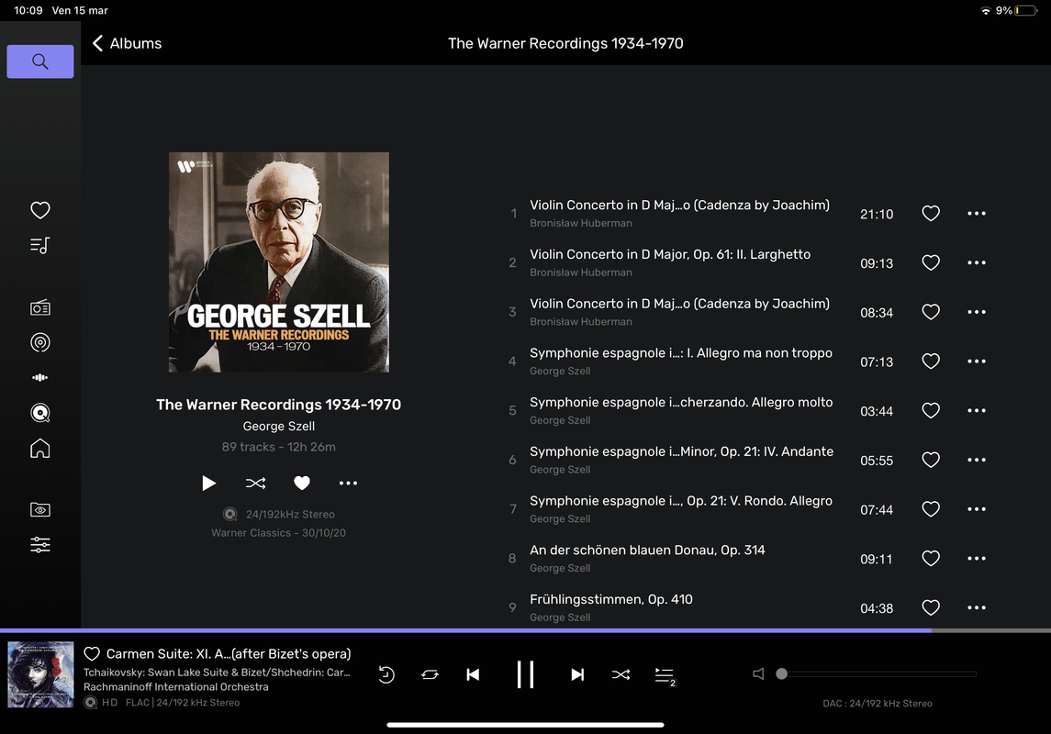The image size is (1051, 734).
Task: Play Symphonie espagnole I. Allegro ma non troppo
Action: [x=681, y=353]
